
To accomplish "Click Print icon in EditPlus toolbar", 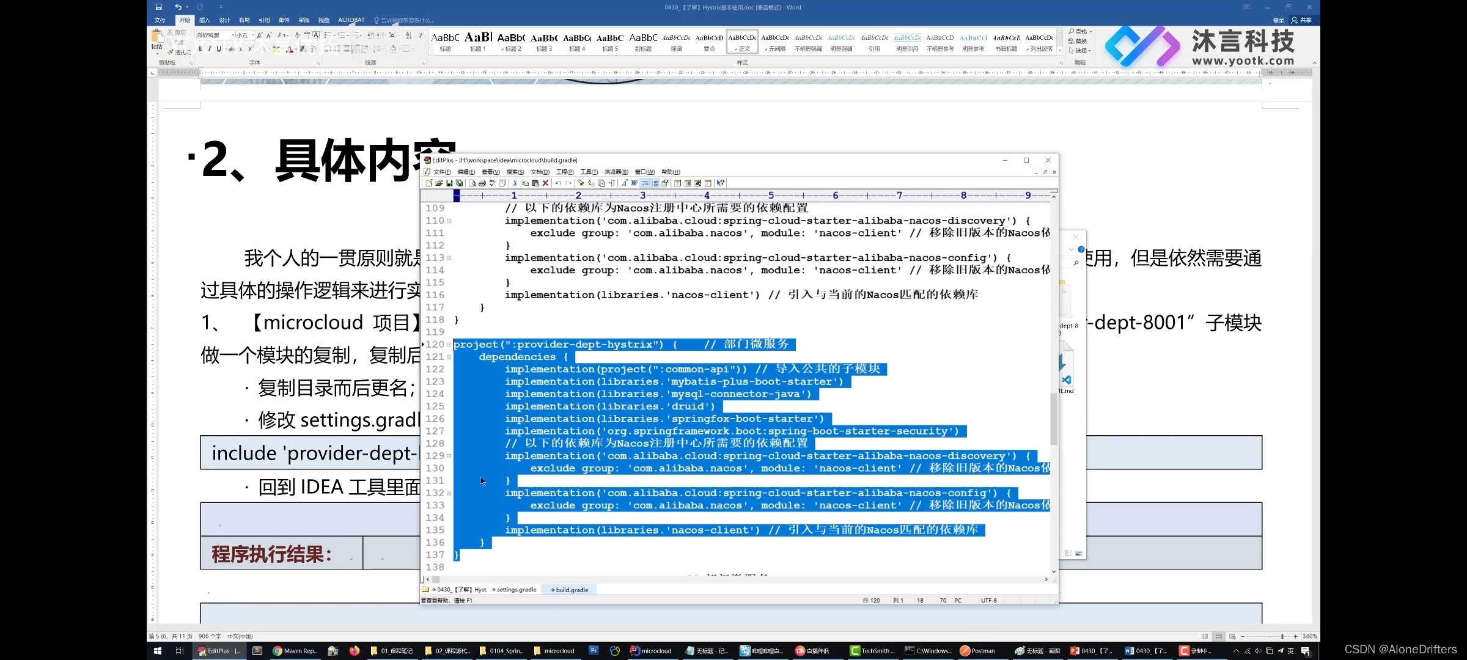I will [x=482, y=183].
